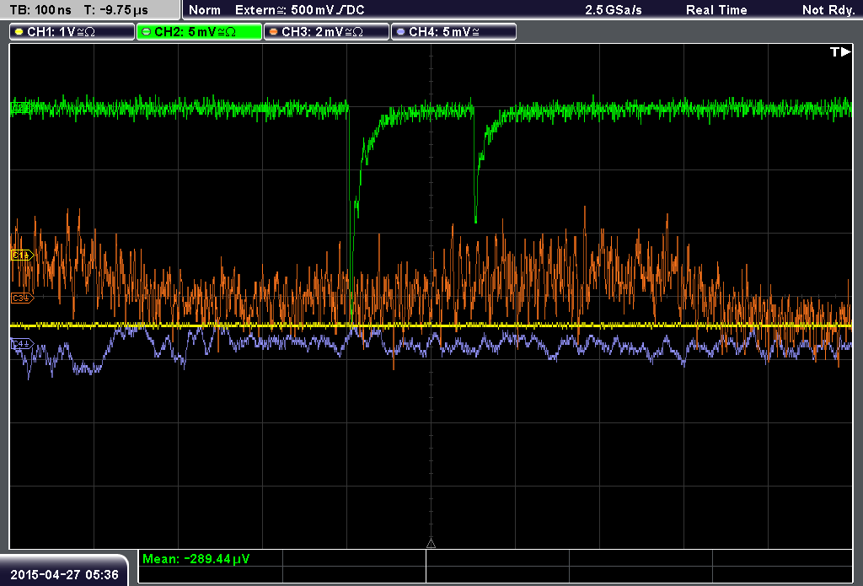The height and width of the screenshot is (586, 863).
Task: Click the Real Time acquisition label
Action: 716,10
